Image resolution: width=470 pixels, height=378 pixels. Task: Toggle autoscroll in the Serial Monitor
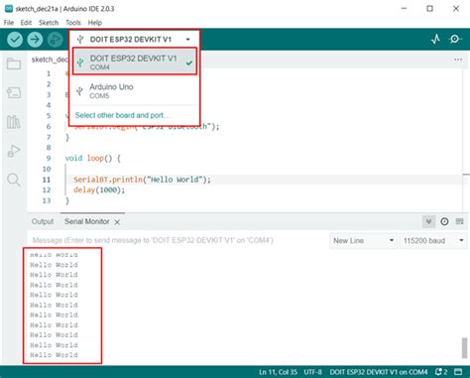(x=428, y=221)
